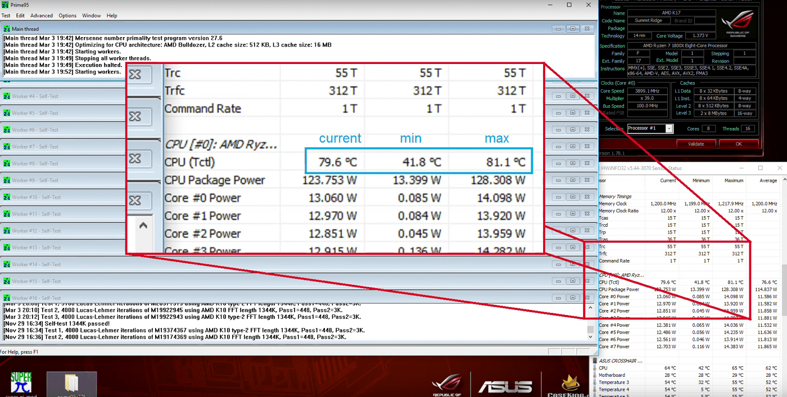Click the Worker #8 Self-Test window icon
Viewport: 787px width, 397px height.
point(7,163)
